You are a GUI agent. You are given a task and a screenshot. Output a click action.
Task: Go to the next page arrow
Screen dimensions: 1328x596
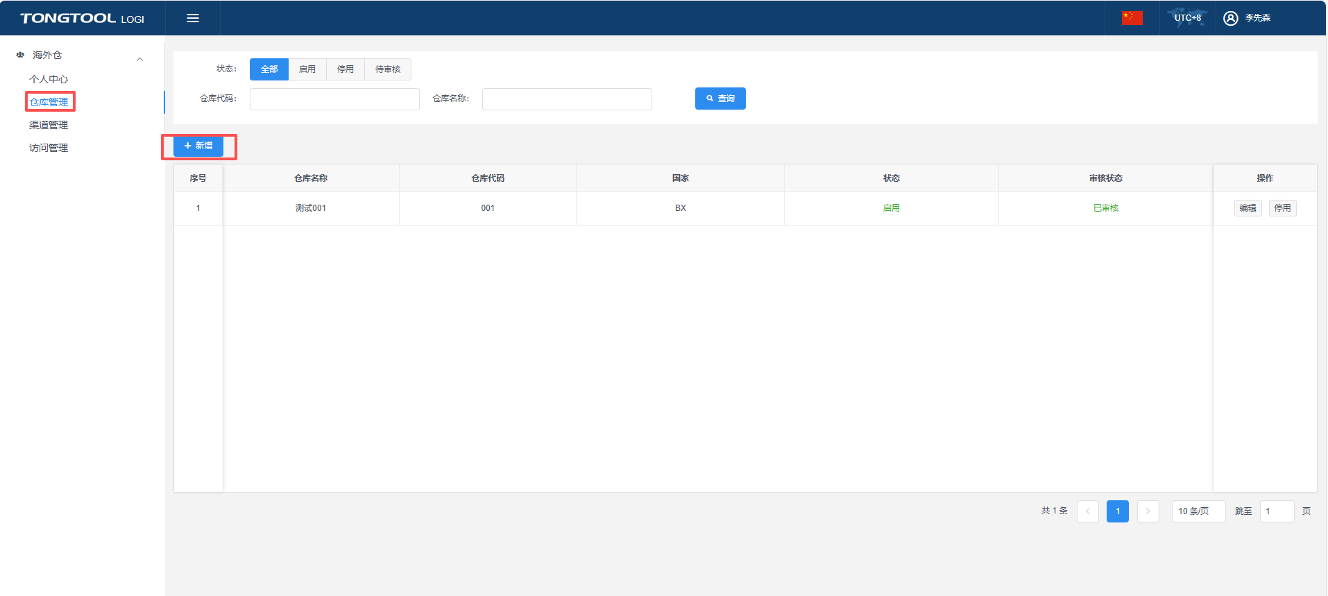pos(1148,511)
